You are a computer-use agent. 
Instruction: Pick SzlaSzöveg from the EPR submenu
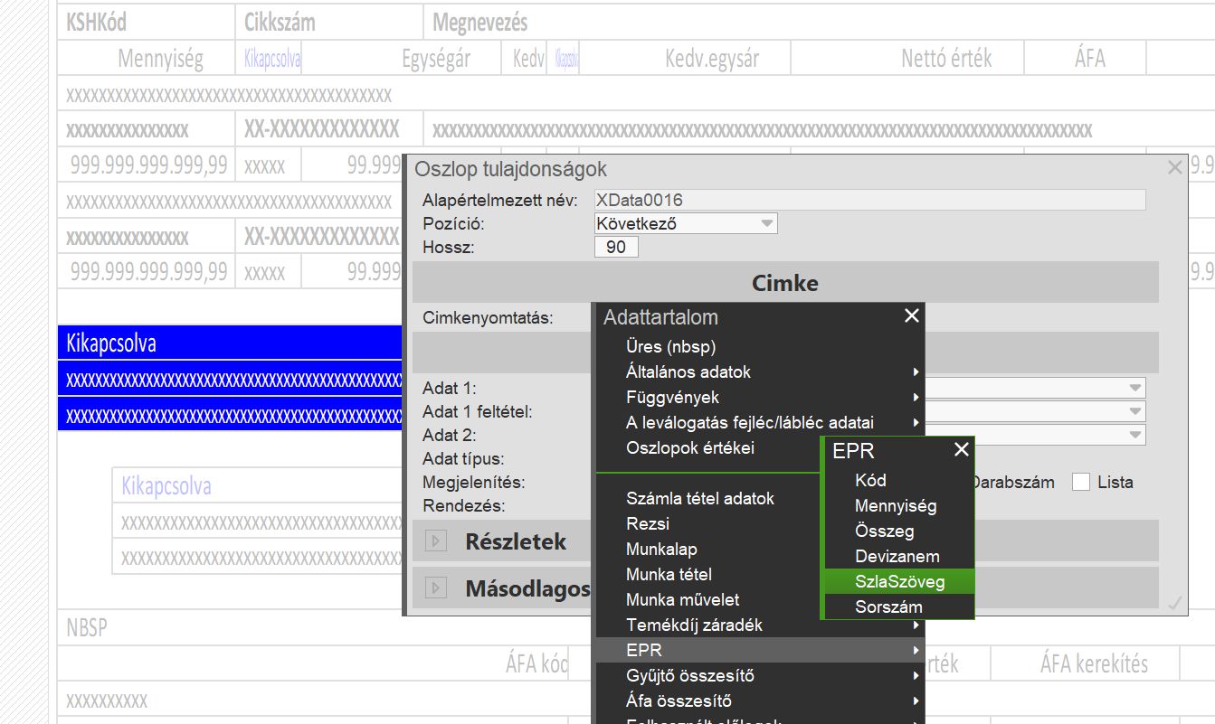tap(898, 581)
